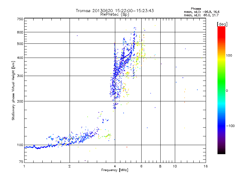
Task: Click the colorbar '0' tick label
Action: (227, 91)
